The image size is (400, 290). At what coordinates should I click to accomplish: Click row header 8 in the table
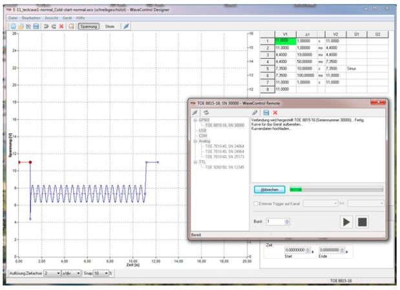[268, 89]
